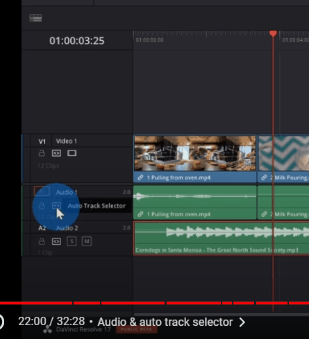The width and height of the screenshot is (309, 339).
Task: Open chapter Audio & auto track selector
Action: tap(165, 322)
